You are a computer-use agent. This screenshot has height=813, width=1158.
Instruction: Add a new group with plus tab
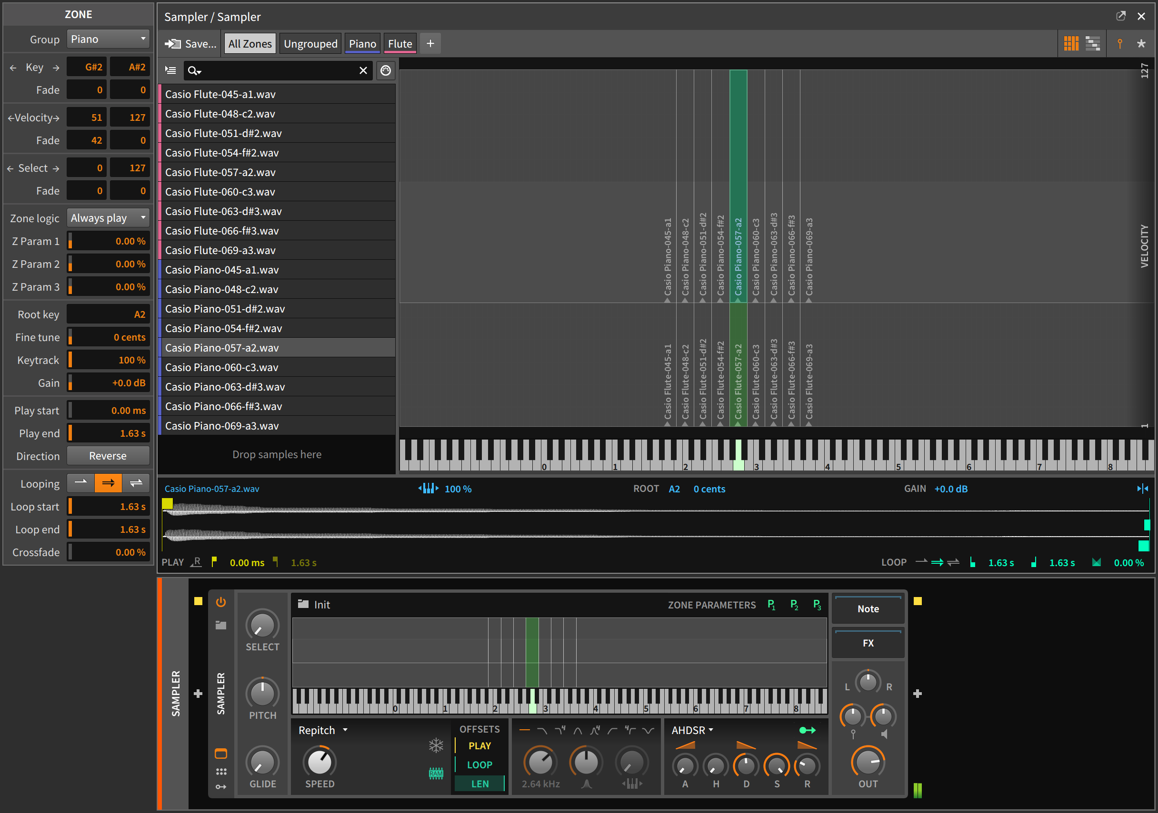click(430, 44)
